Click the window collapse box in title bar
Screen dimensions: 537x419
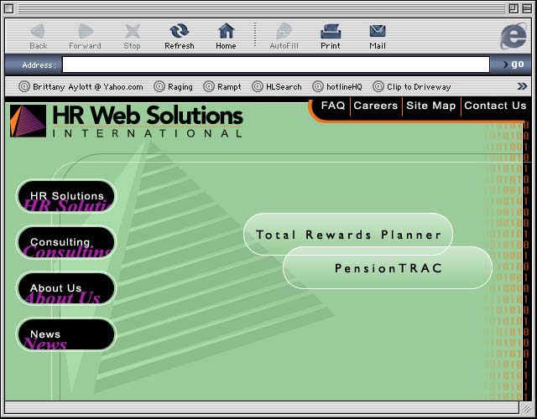(528, 8)
